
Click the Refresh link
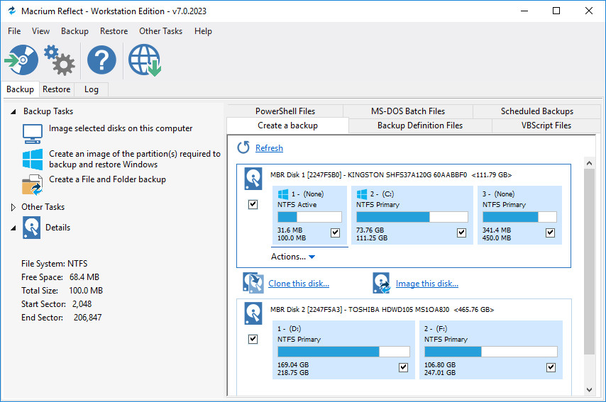(269, 148)
